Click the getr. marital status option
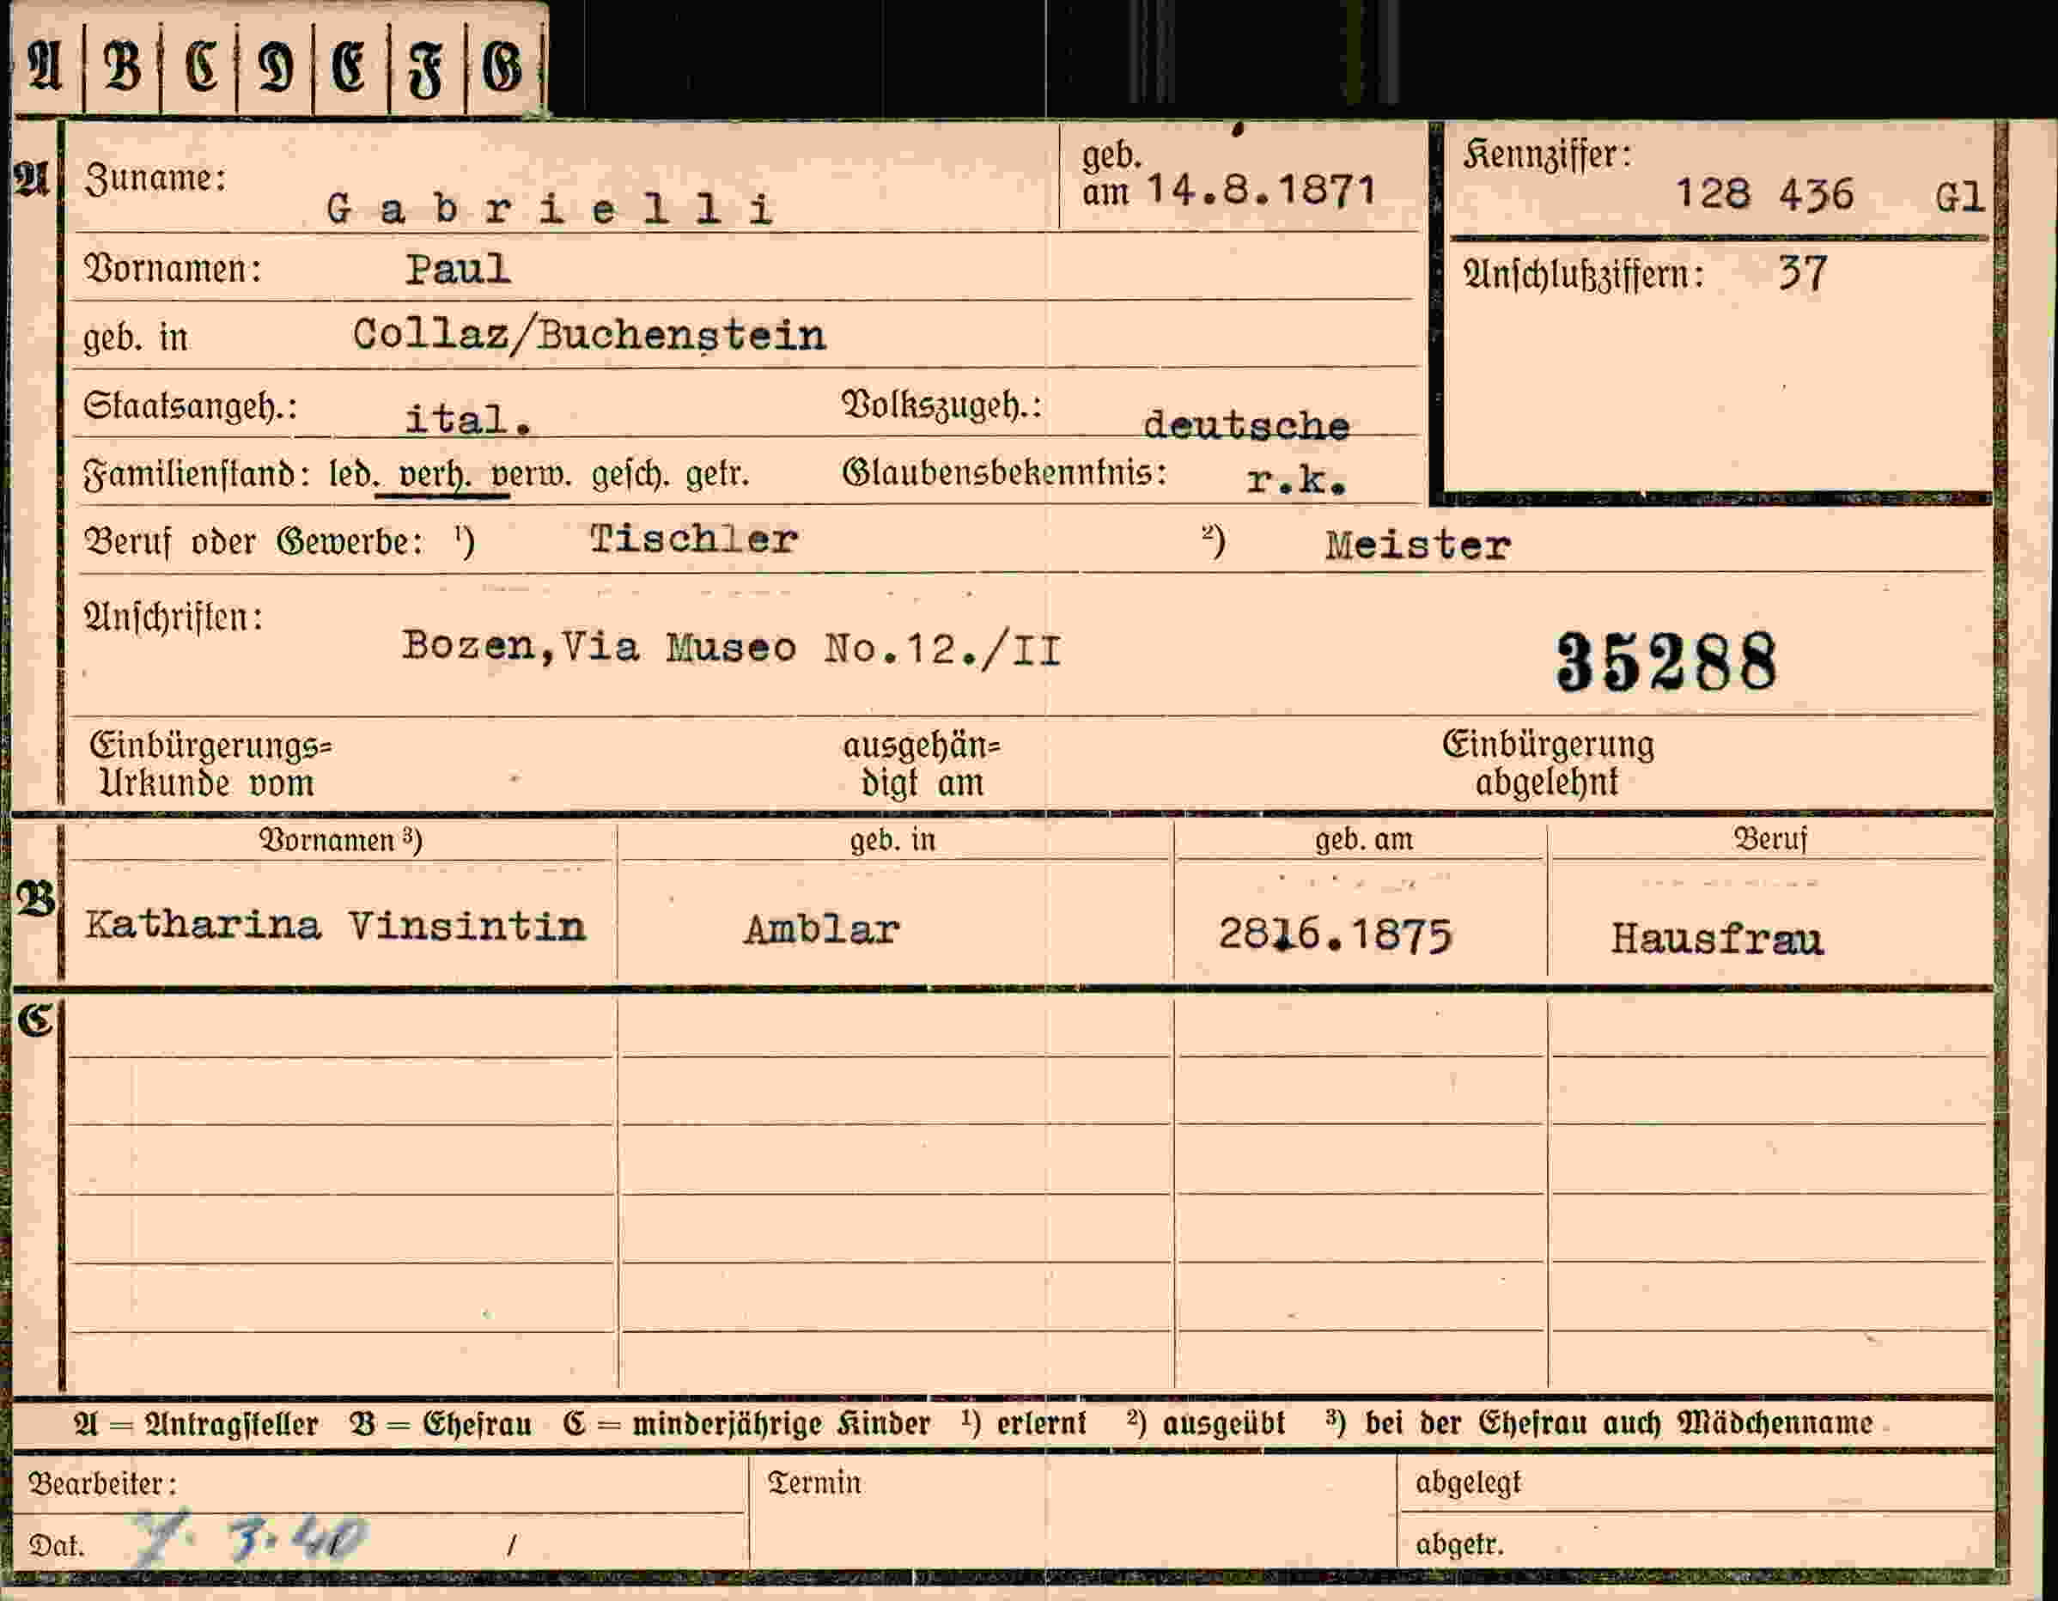 (718, 474)
